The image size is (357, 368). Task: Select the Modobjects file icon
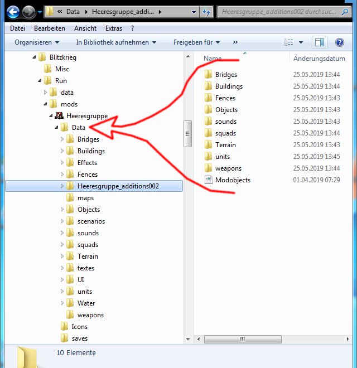[208, 180]
